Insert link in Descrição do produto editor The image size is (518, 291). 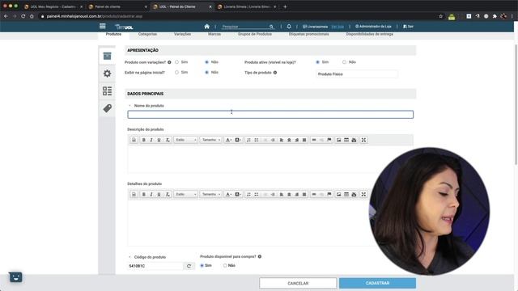(x=314, y=140)
